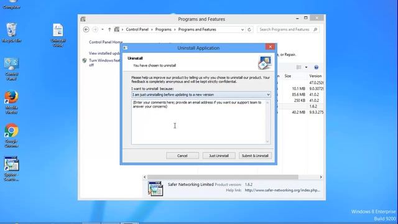Click the Just Uninstall button
Viewport: 398px width, 224px height.
point(219,156)
